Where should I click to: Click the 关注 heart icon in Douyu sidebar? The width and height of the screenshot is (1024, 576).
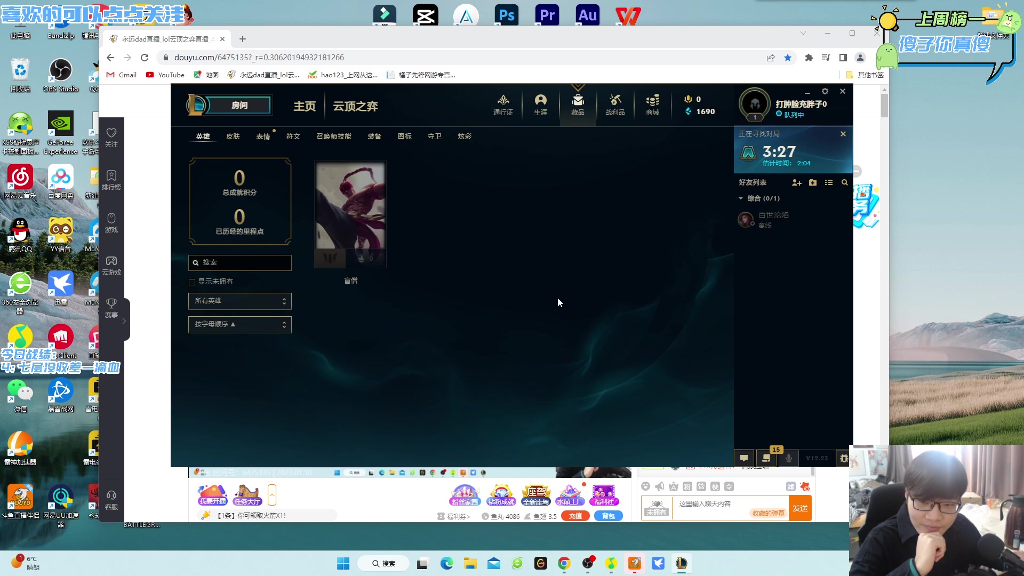(111, 137)
